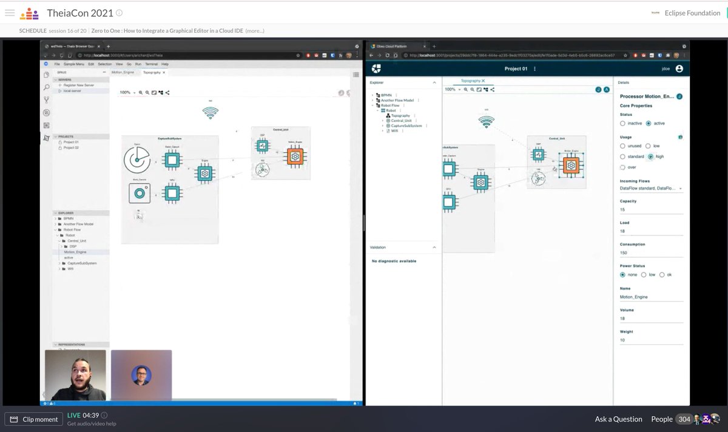Open the SCHEDULE link
728x432 pixels.
33,31
